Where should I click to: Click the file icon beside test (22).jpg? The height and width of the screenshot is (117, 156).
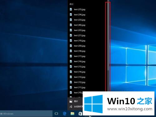click(x=71, y=30)
